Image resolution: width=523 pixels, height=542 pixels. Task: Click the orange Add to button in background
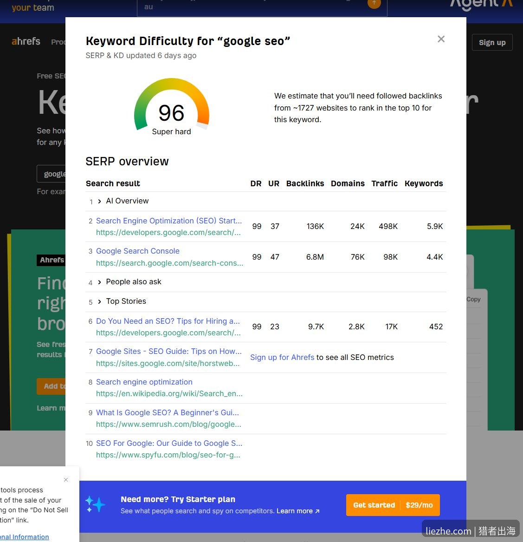coord(51,386)
